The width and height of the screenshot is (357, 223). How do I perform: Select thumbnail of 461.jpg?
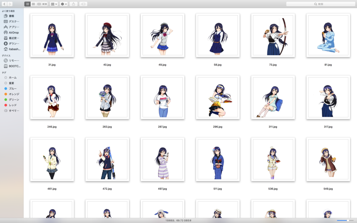52,159
